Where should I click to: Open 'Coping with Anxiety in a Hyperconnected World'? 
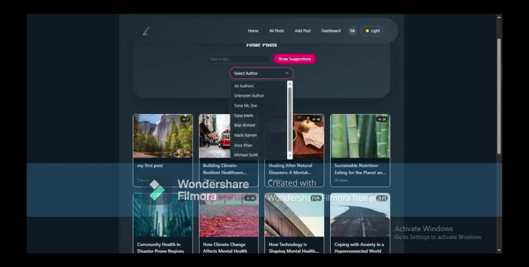click(359, 248)
